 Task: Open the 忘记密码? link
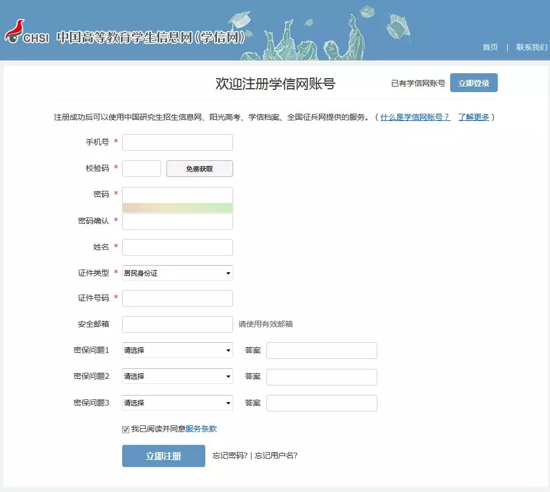pyautogui.click(x=230, y=455)
